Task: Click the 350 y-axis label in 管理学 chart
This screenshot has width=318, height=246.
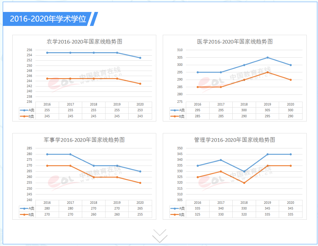Action: click(180, 148)
